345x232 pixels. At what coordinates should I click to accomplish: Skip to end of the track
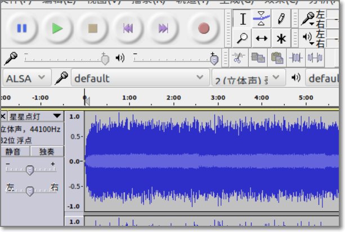(163, 28)
